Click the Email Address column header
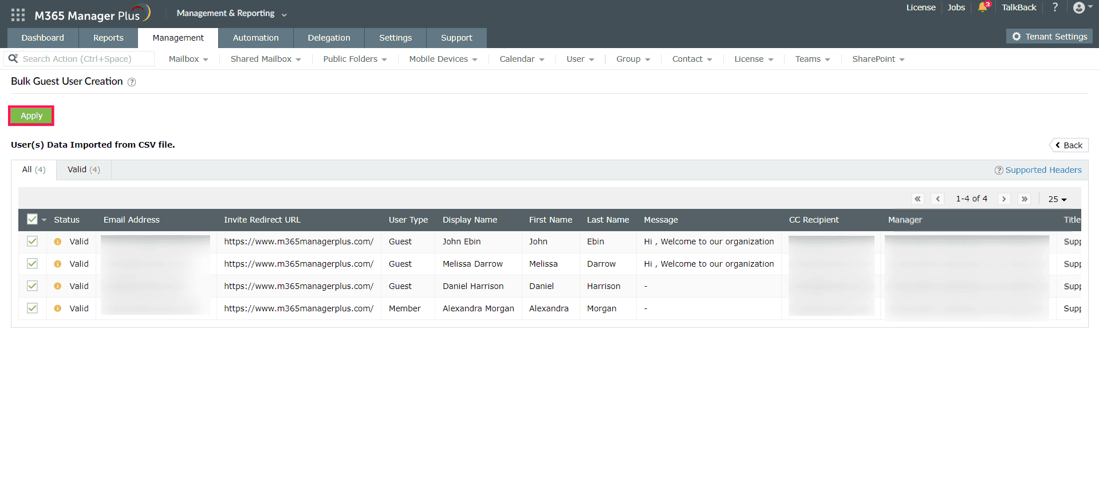Viewport: 1099px width, 491px height. [x=132, y=220]
